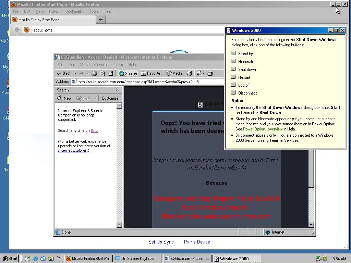Click IE page scrollbar down arrow
The height and width of the screenshot is (263, 351).
(x=311, y=225)
